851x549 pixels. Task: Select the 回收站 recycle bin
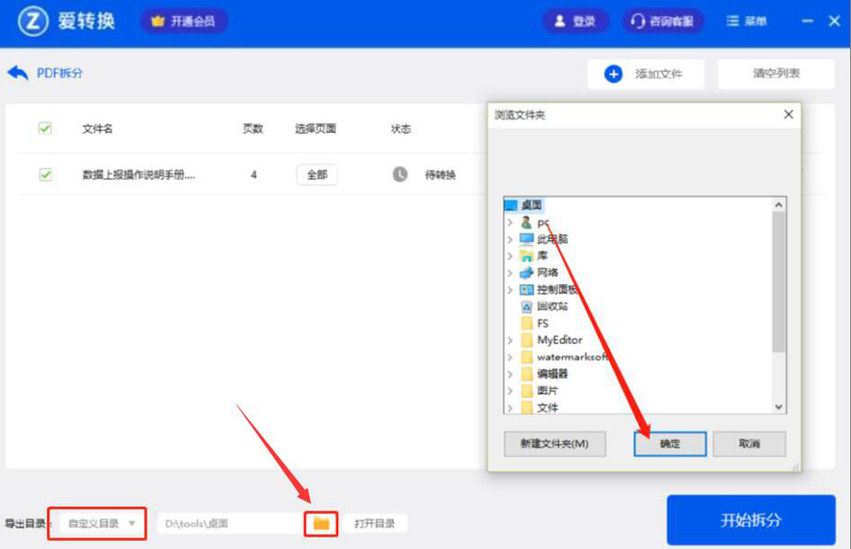(x=544, y=306)
